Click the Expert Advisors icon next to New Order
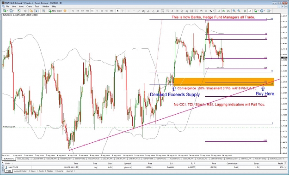Image resolution: width=289 pixels, height=175 pixels. tap(65, 11)
